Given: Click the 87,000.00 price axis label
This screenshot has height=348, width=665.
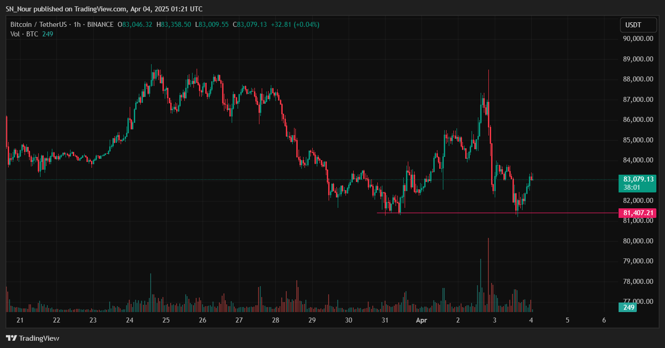Looking at the screenshot, I should point(639,100).
